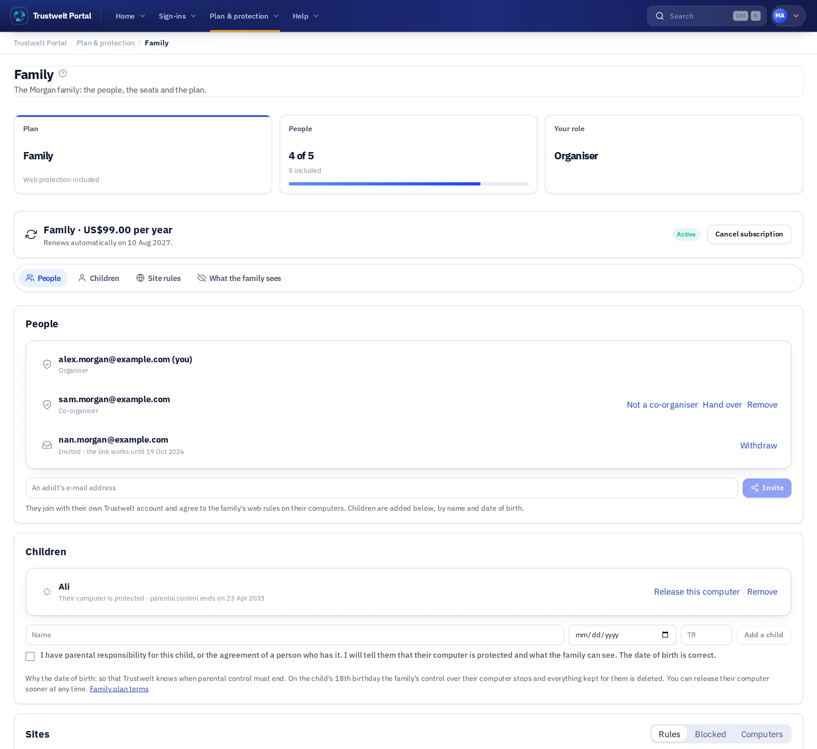Viewport: 817px width, 749px height.
Task: Remove sam.morgan@example.com from the family
Action: [762, 405]
